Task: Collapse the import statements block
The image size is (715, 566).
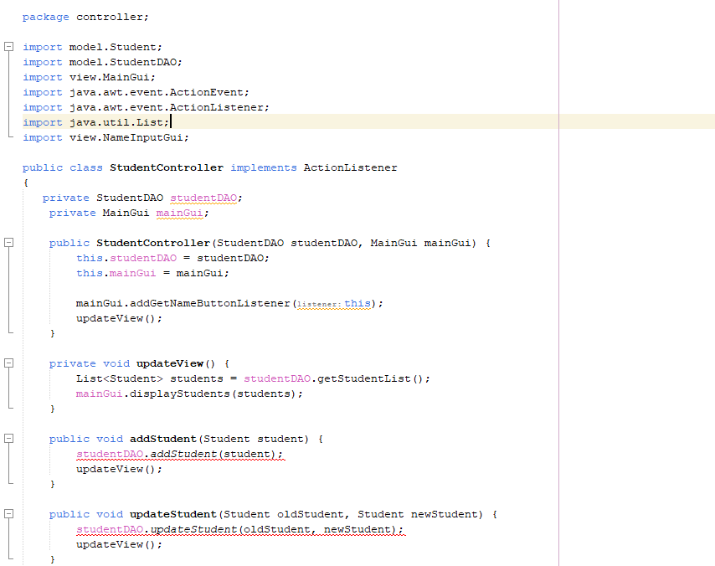Action: point(8,46)
